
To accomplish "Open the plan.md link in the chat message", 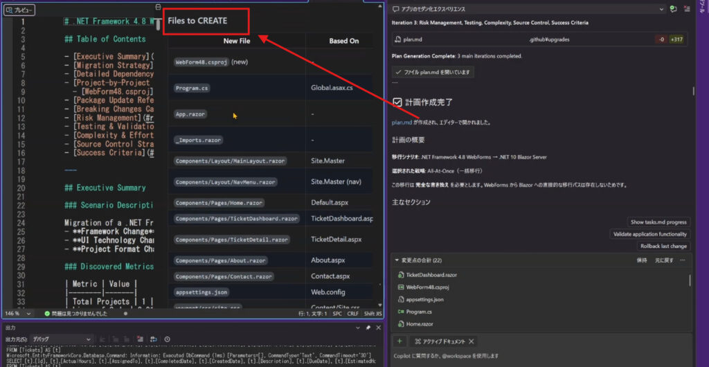I will [402, 123].
